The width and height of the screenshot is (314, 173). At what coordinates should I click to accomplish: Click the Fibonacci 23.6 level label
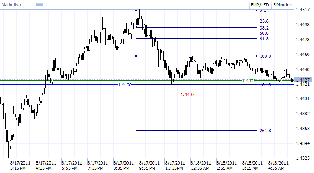264,21
